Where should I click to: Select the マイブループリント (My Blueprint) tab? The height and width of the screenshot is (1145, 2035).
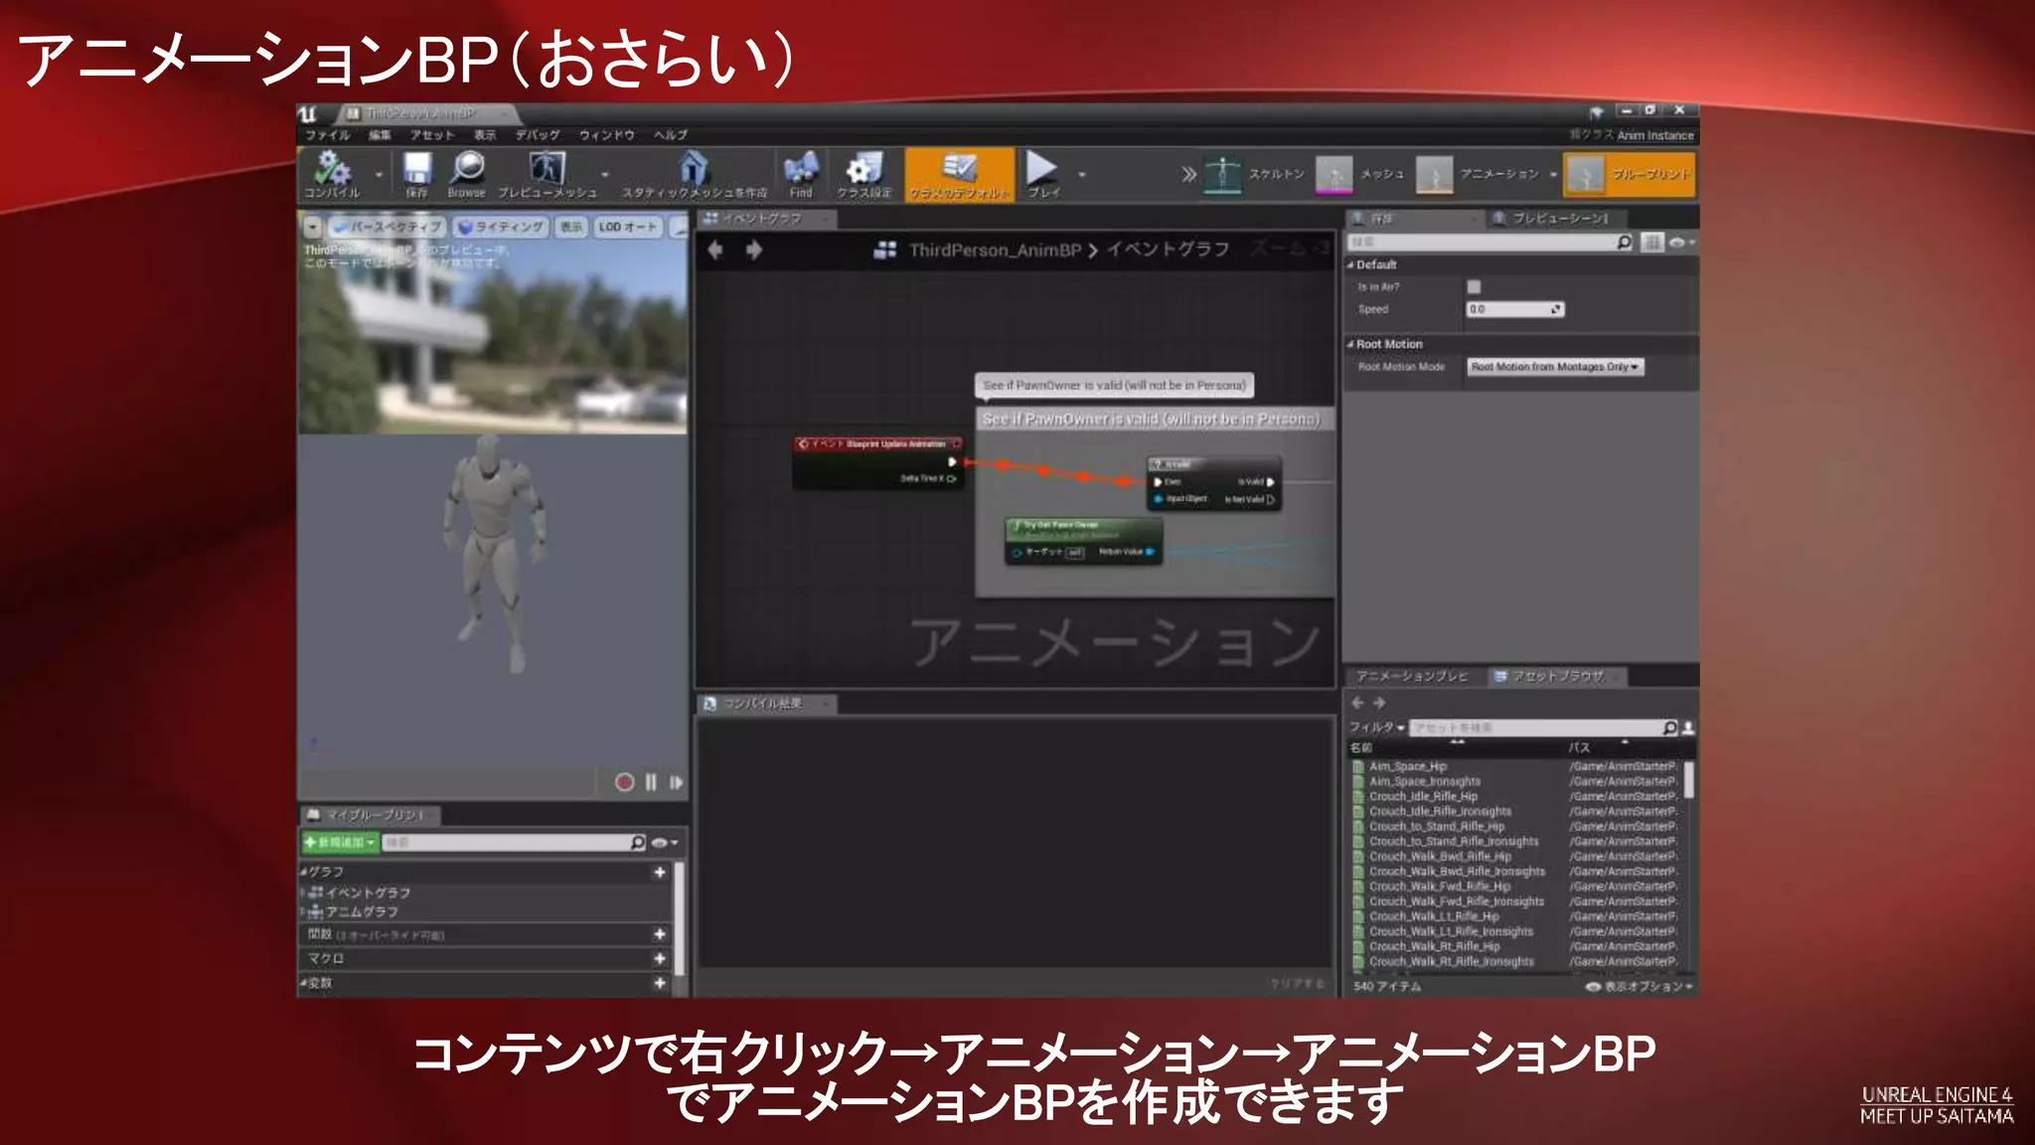[x=370, y=815]
